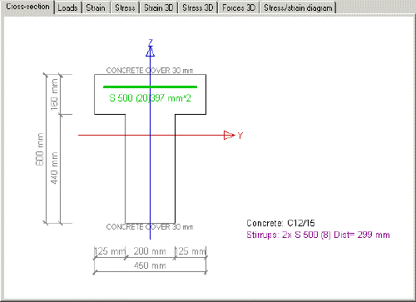
Task: Click the top concrete cover 30 mm label
Action: coord(150,70)
